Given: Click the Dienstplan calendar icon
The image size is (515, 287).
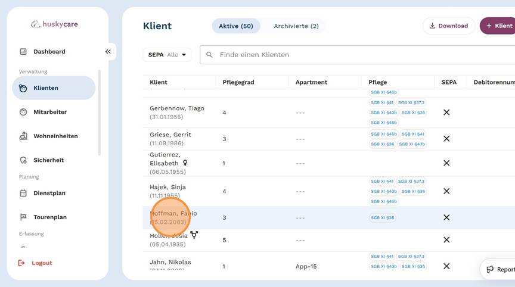Looking at the screenshot, I should click(x=23, y=194).
